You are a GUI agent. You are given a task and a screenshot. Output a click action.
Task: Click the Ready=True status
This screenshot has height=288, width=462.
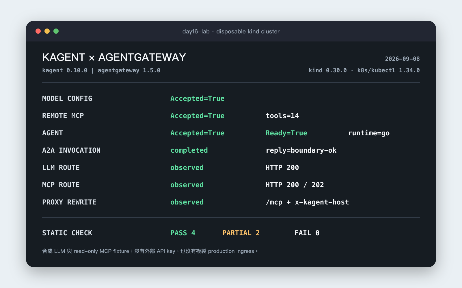pos(286,133)
